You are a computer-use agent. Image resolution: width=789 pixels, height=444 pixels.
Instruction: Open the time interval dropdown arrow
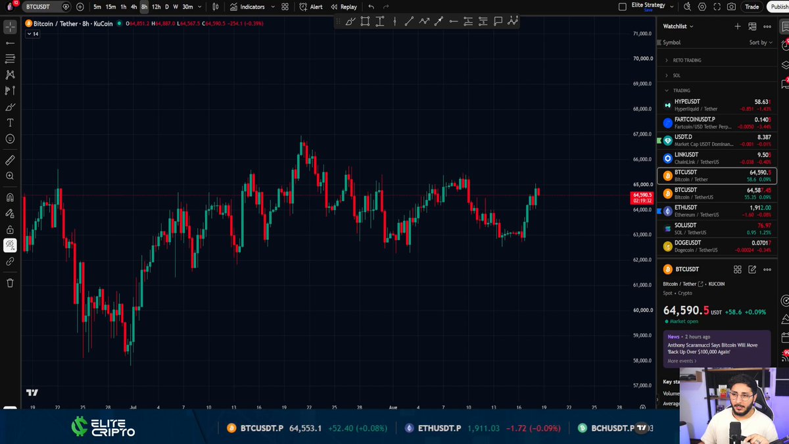(x=199, y=7)
